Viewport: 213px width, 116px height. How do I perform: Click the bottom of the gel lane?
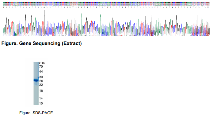click(x=36, y=104)
